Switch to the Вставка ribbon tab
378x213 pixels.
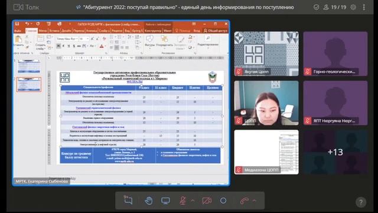coord(54,31)
